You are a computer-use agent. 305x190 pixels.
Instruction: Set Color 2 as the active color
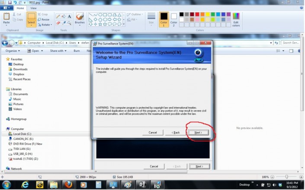[173, 19]
